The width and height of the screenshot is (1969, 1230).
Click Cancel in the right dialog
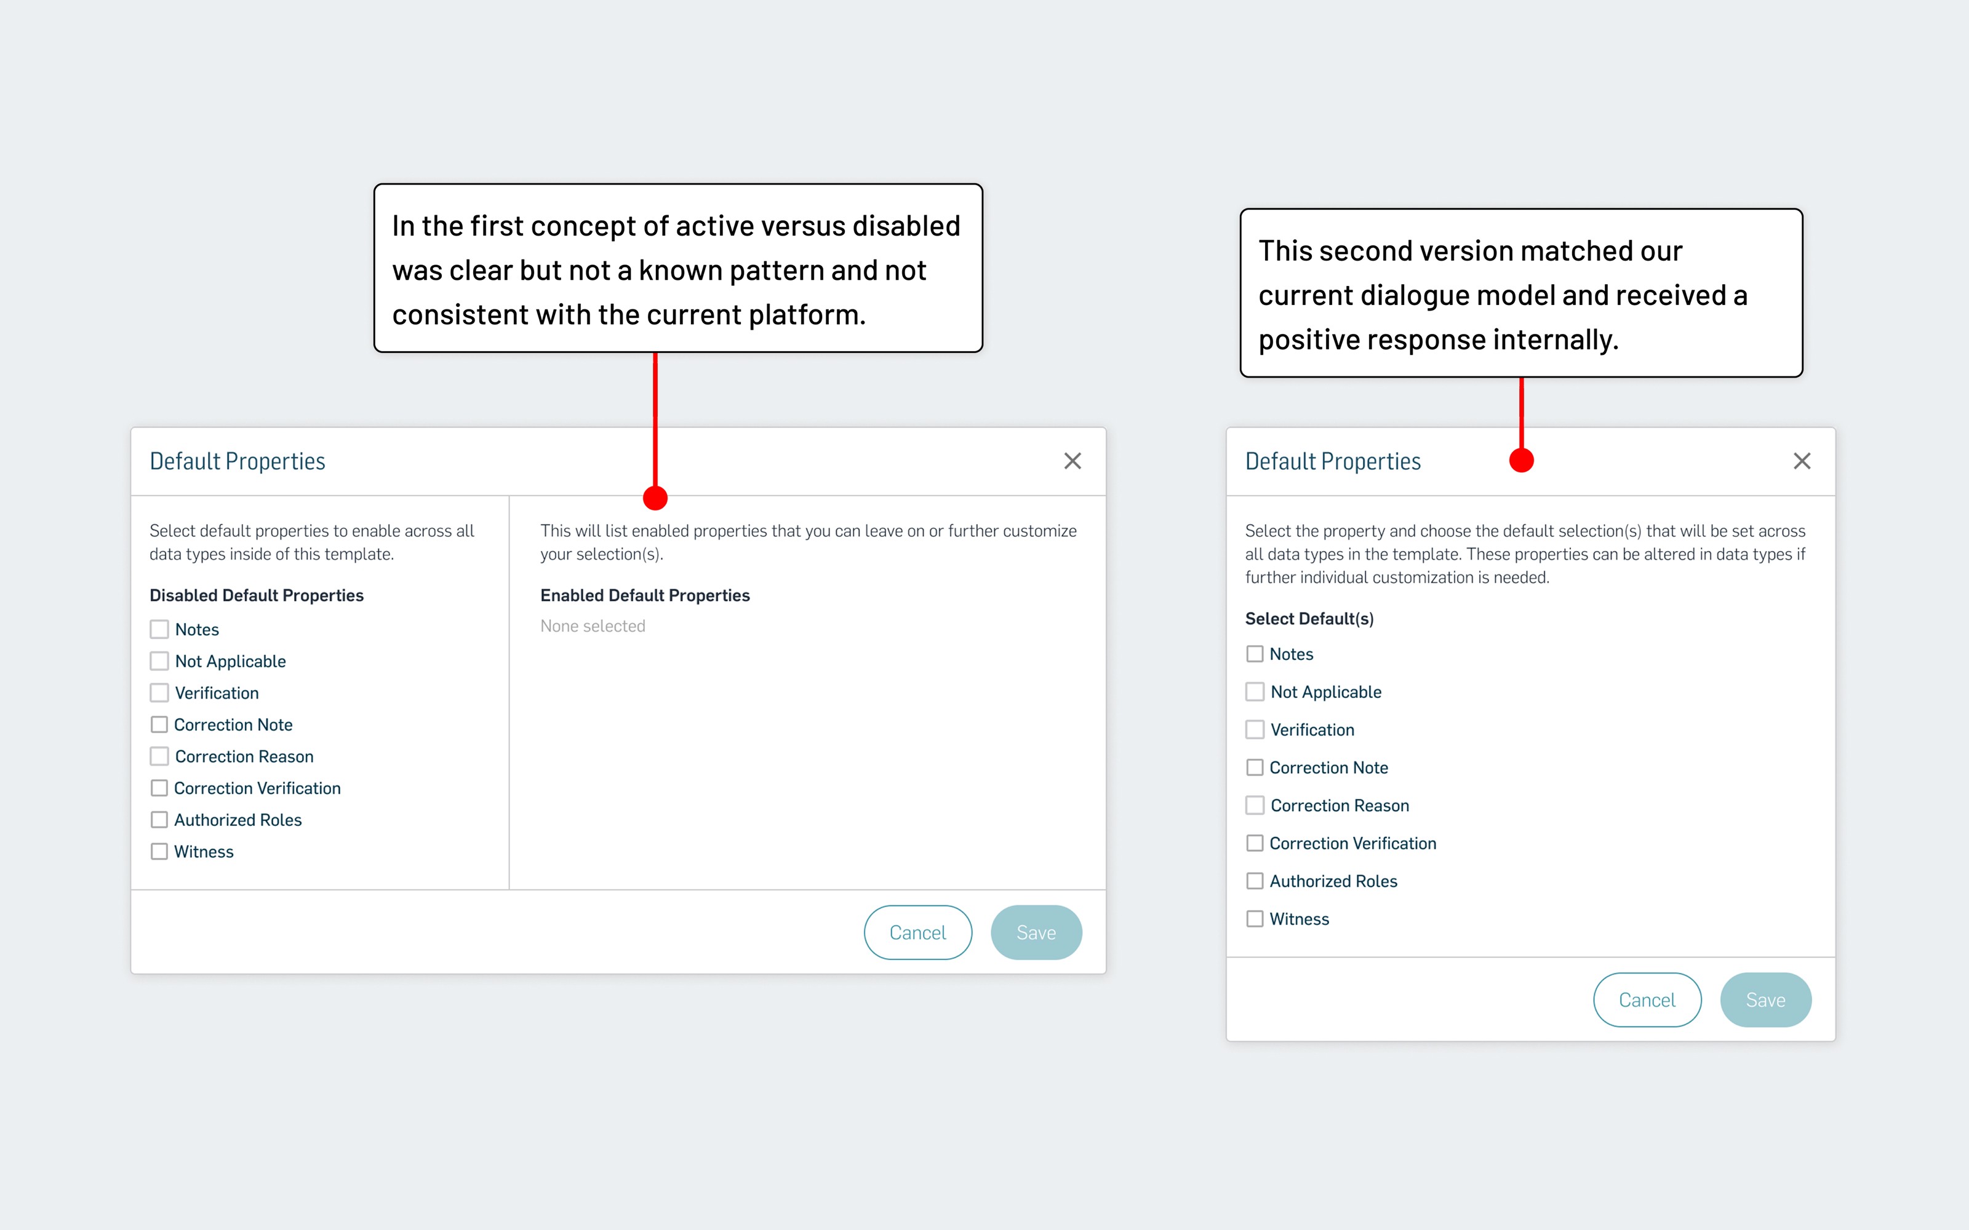click(x=1646, y=1000)
